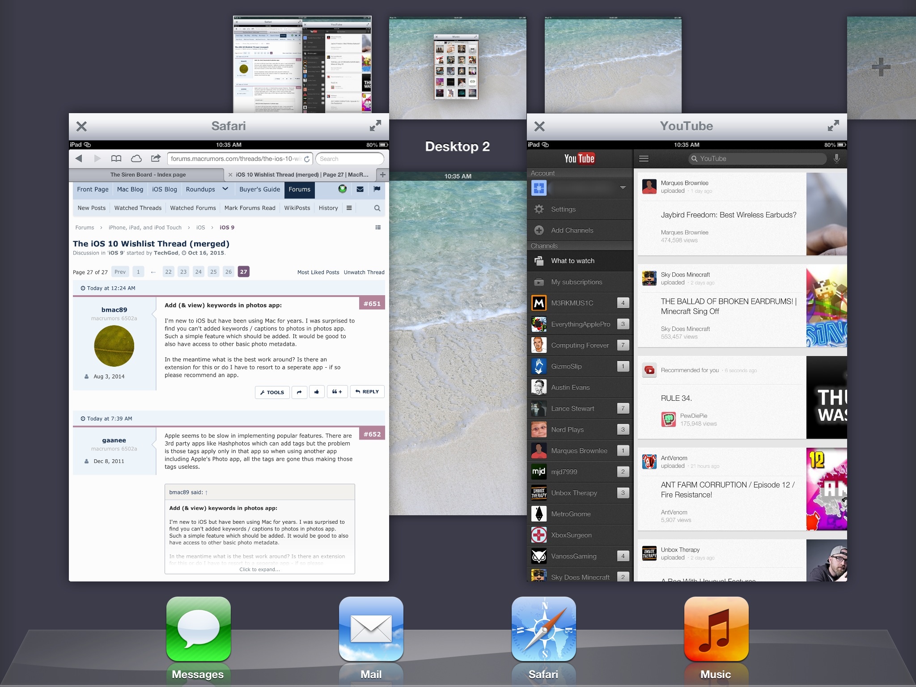Tap the YouTube voice search microphone
The image size is (916, 687).
pyautogui.click(x=836, y=158)
